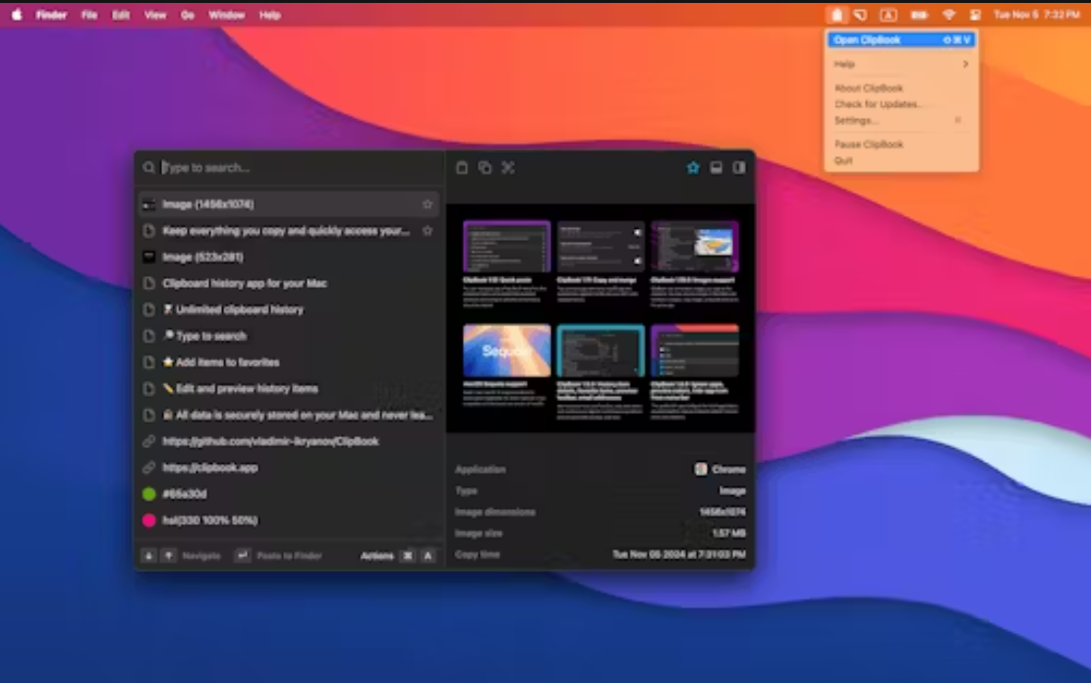Click the pink hsl(330 100% 50%) swatch
This screenshot has height=683, width=1091.
(x=148, y=520)
